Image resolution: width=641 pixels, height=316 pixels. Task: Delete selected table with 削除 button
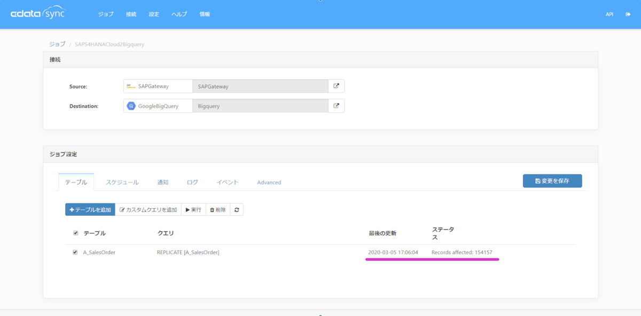click(x=217, y=210)
